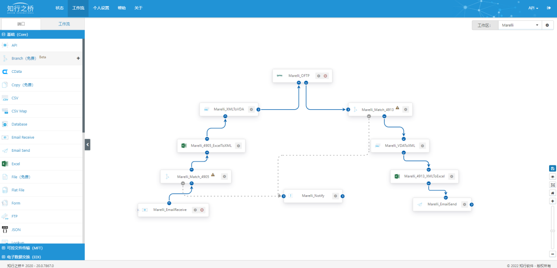Open the 个人设置 menu

pos(101,8)
